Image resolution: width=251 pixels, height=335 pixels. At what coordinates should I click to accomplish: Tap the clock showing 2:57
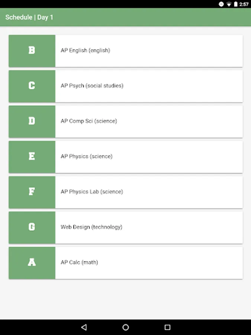tap(244, 4)
